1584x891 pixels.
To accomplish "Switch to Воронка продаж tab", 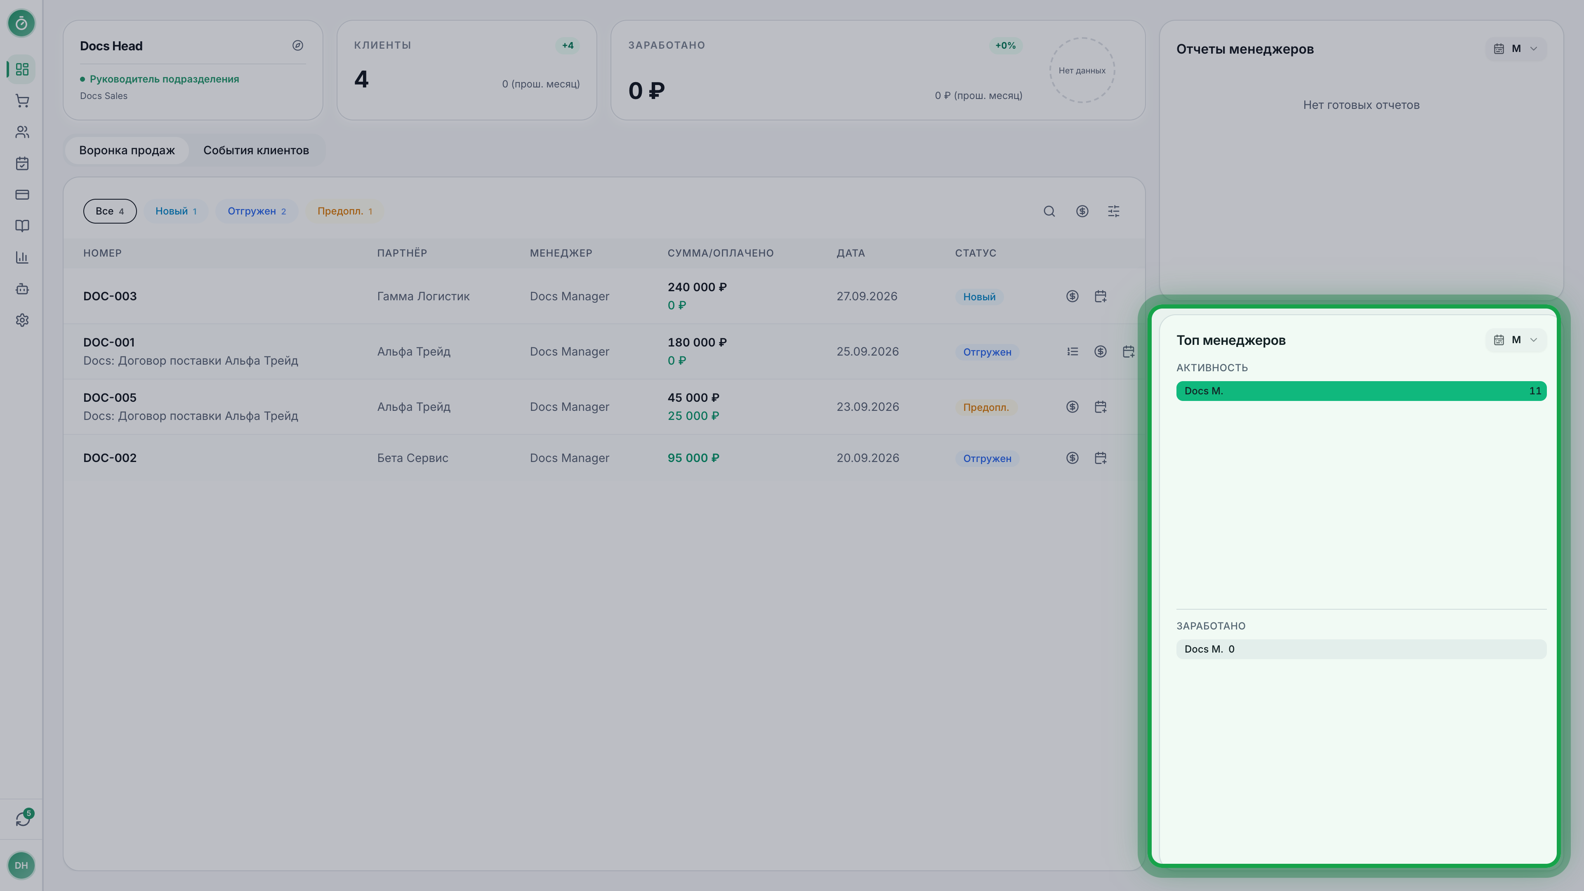I will pos(127,151).
